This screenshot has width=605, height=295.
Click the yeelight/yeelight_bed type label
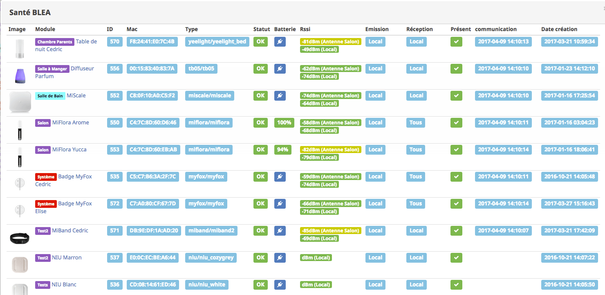tap(217, 41)
